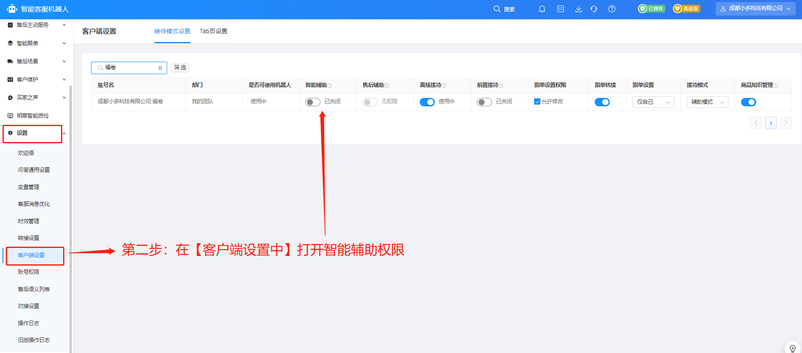Open the 接待模式 dropdown showing 辅助模式
802x353 pixels.
(x=707, y=102)
